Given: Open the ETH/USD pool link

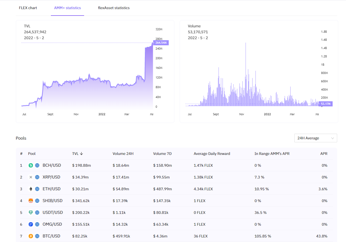Looking at the screenshot, I should click(x=51, y=189).
